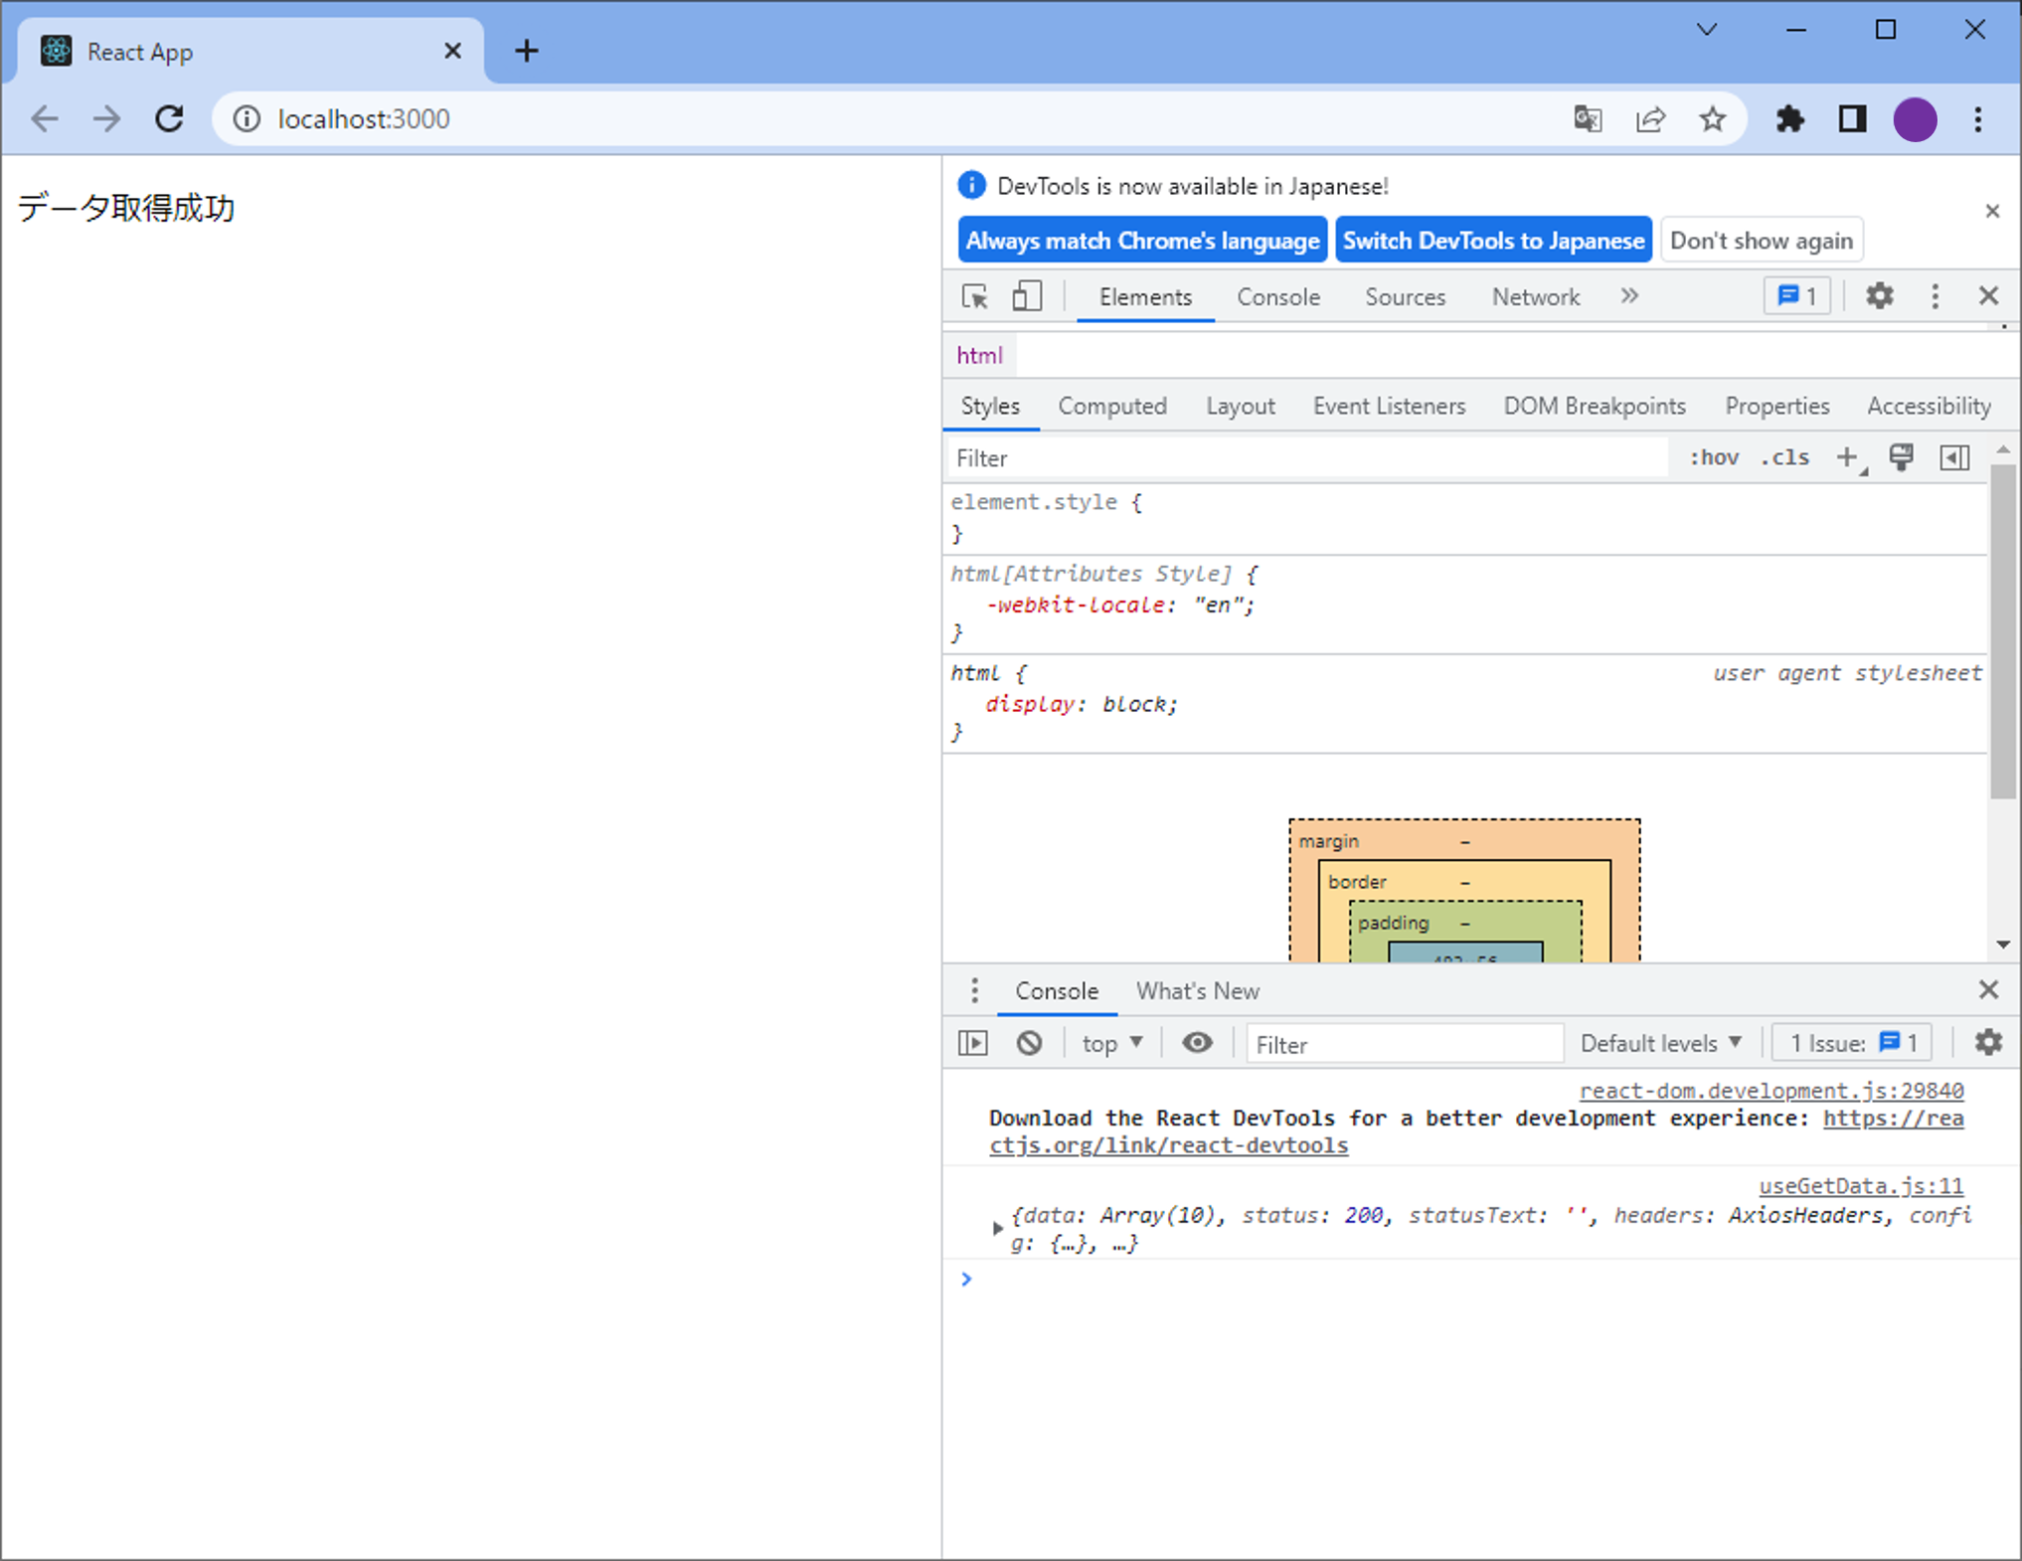Open DOM Breakpoints pane
This screenshot has height=1561, width=2022.
point(1595,407)
